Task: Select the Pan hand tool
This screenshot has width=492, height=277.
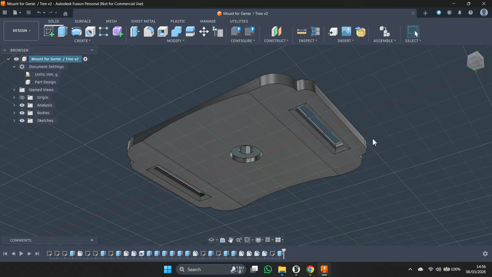Action: coord(231,240)
